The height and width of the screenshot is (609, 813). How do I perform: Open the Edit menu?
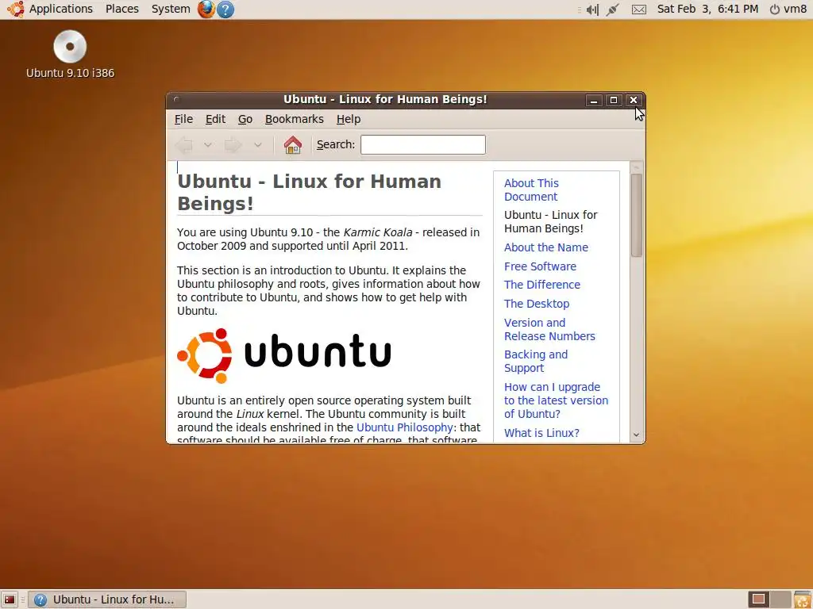[215, 119]
